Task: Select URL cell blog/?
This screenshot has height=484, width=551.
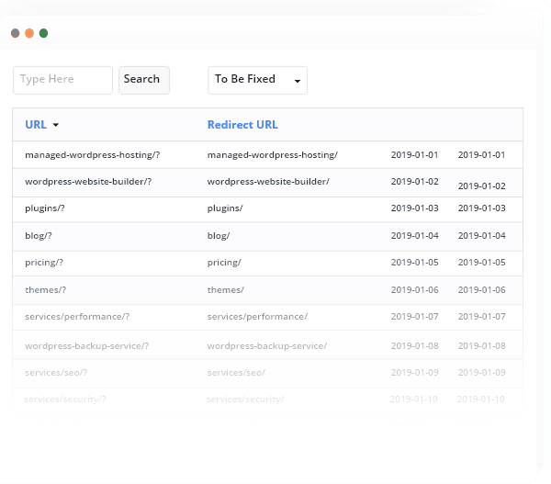Action: point(39,236)
